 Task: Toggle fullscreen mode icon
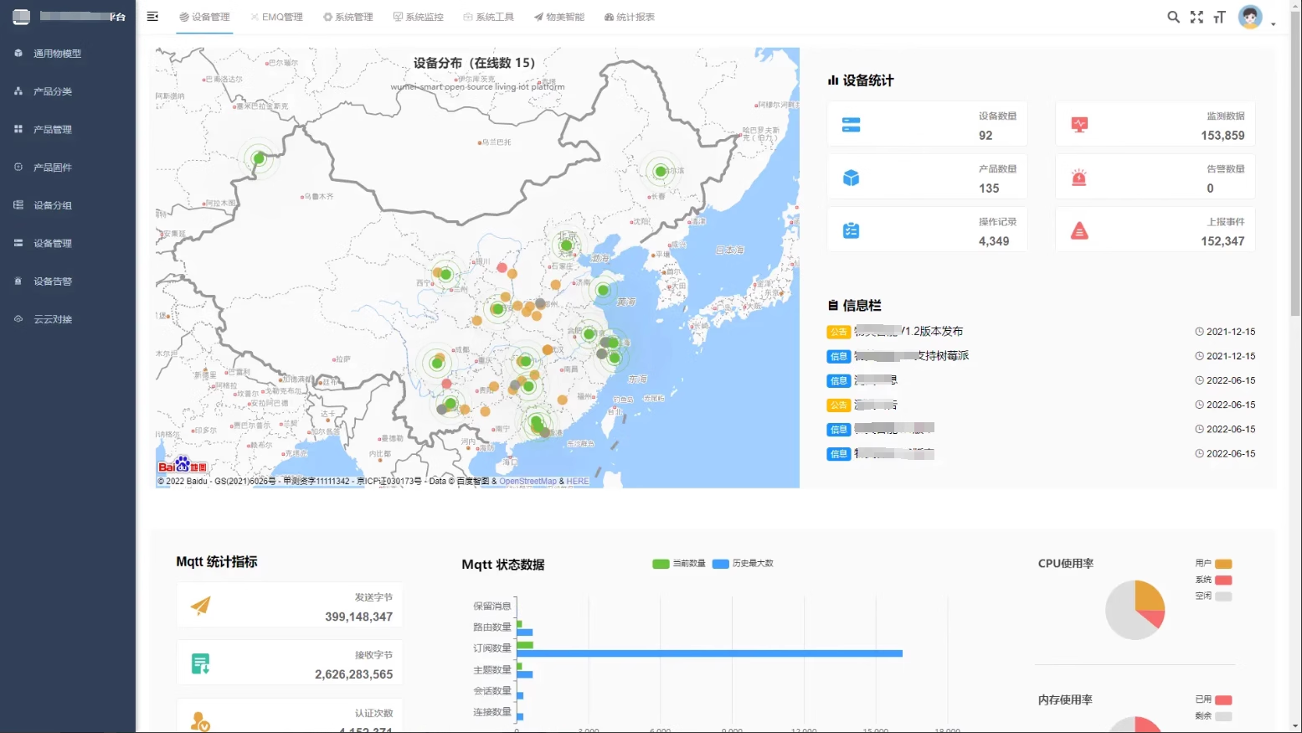tap(1197, 17)
